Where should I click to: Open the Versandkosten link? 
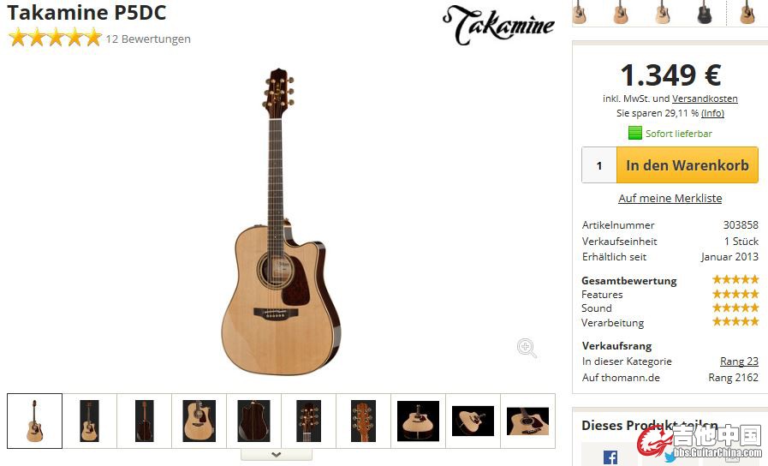click(x=705, y=99)
